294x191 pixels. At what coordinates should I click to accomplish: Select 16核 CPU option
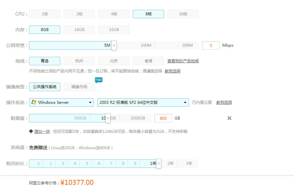(183, 14)
